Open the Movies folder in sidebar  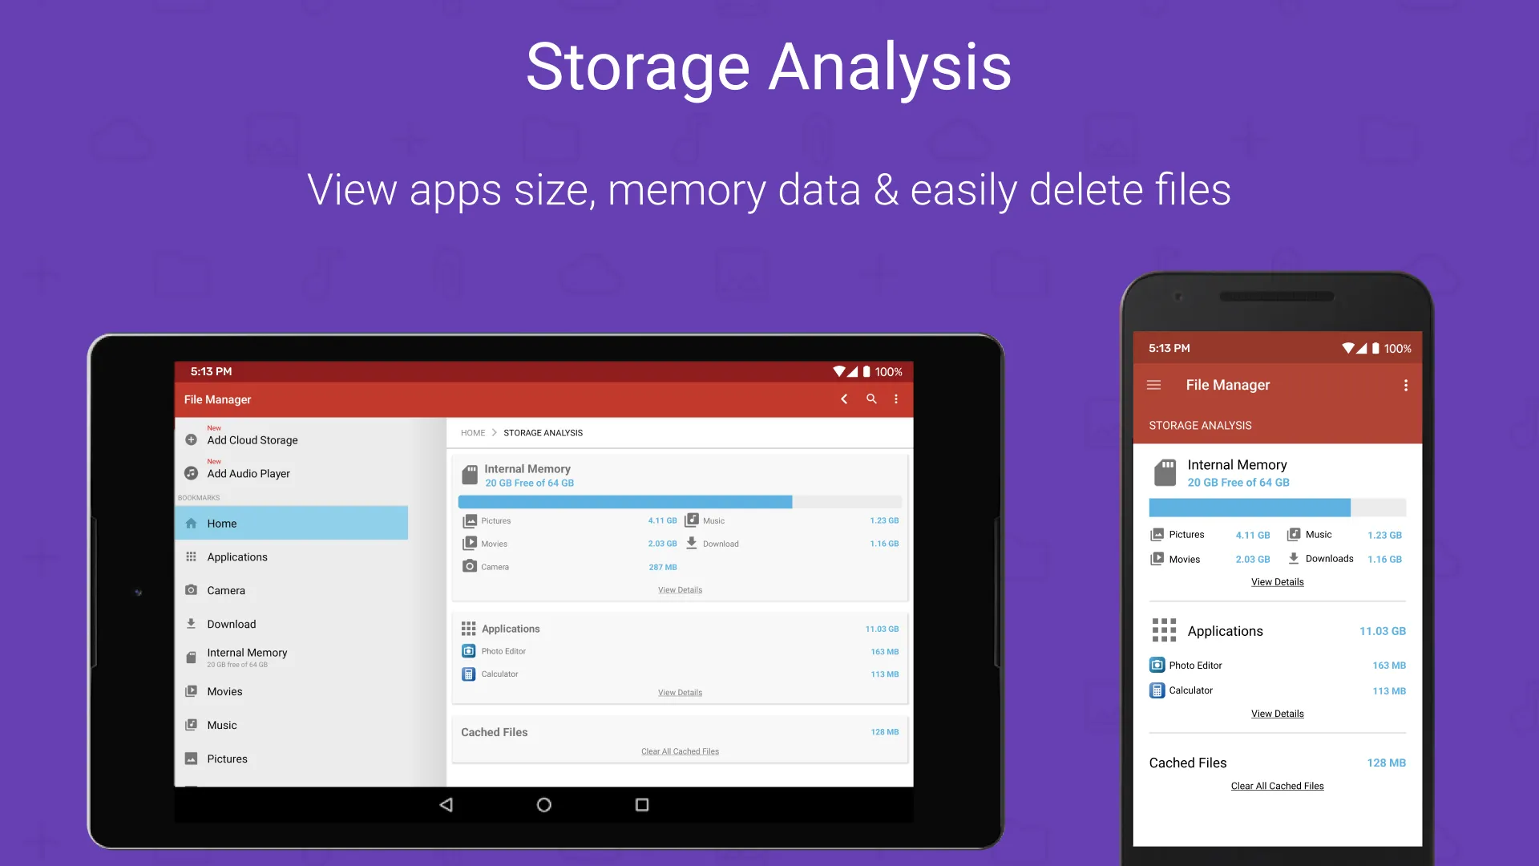pyautogui.click(x=224, y=690)
